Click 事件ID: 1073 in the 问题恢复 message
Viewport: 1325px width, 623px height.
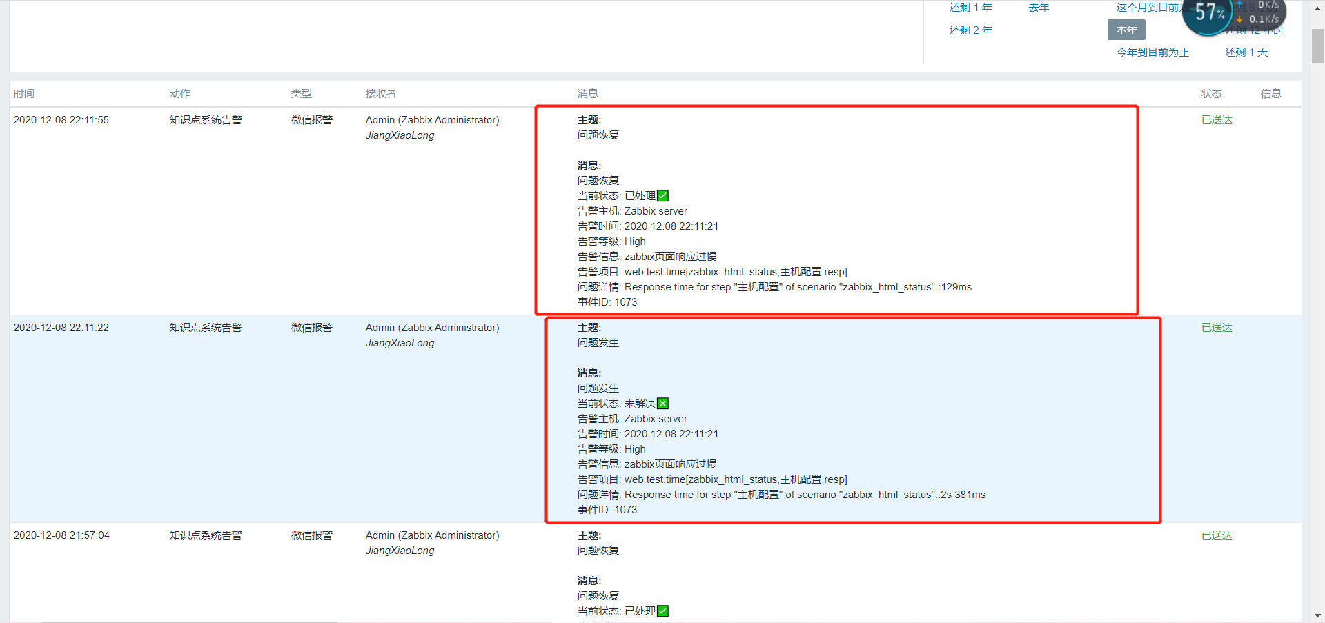(607, 302)
